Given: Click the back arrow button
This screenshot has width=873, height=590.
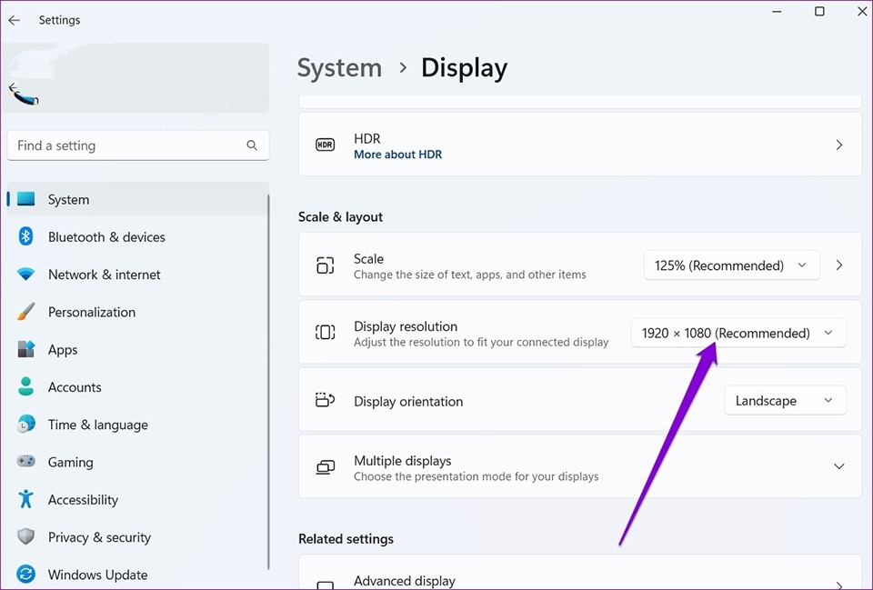Looking at the screenshot, I should [14, 20].
